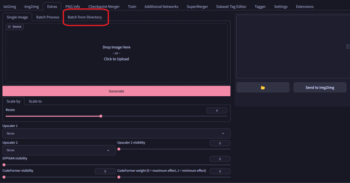Expand the Upscaler 1 dropdown
The height and width of the screenshot is (183, 350).
pos(116,133)
